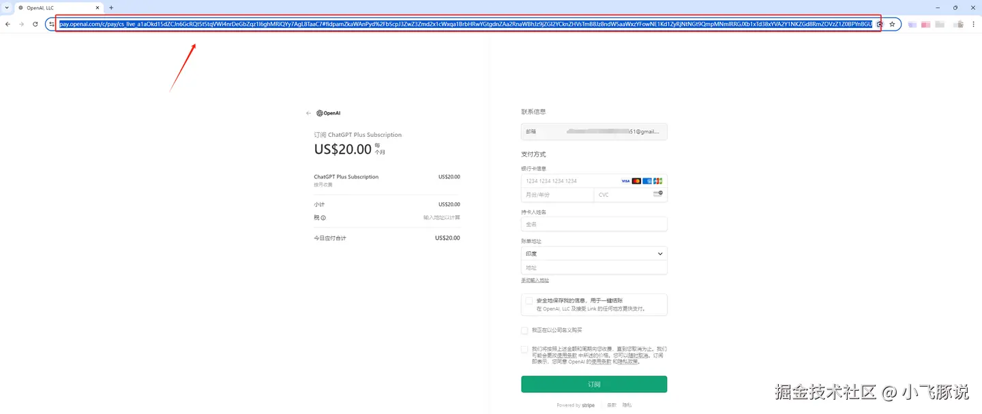Open the 隐私 link in footer
This screenshot has height=414, width=982.
(x=627, y=405)
